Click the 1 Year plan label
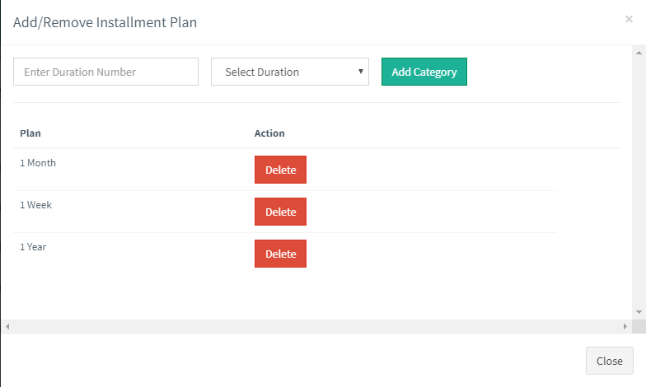 (x=34, y=247)
